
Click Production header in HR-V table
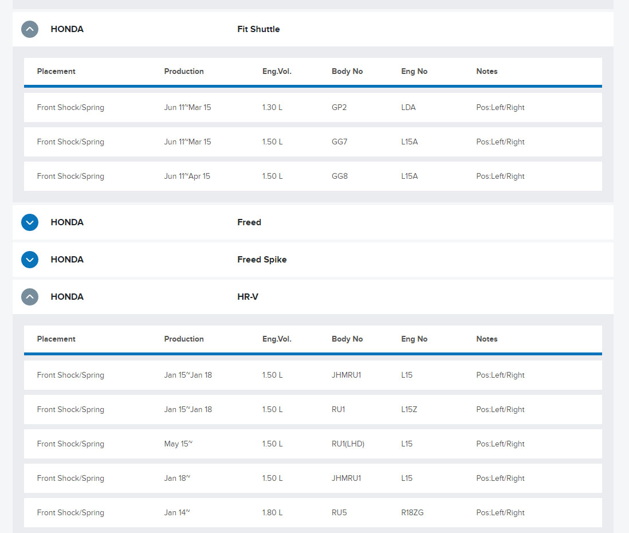tap(184, 339)
